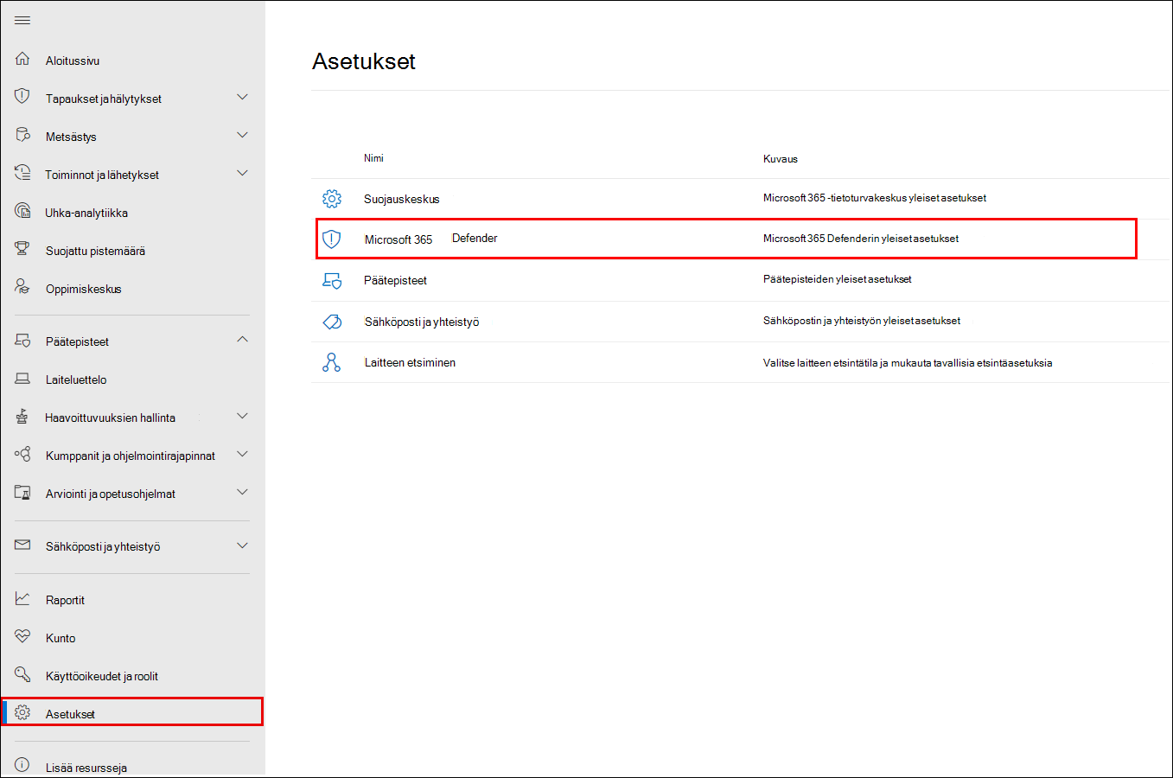Click 'Sähköpostin ja yhteistyön yleiset asetukset' description
Screen dimensions: 1173x778
[x=862, y=321]
